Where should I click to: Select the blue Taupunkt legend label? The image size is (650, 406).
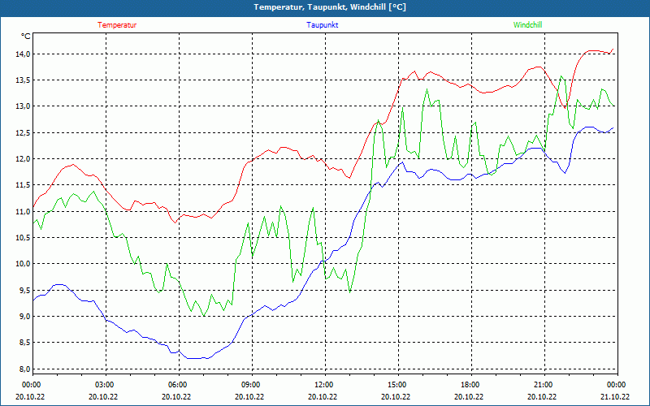pyautogui.click(x=323, y=24)
